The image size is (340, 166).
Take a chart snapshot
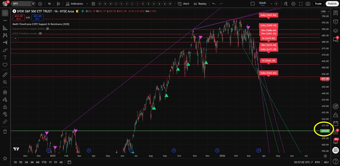click(x=308, y=4)
